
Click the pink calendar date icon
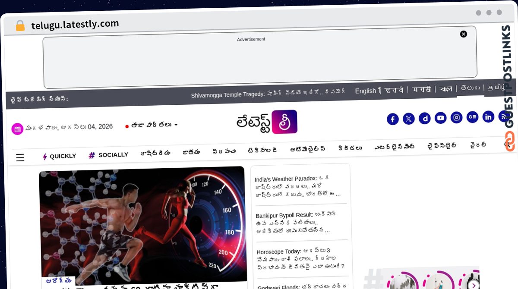(17, 129)
